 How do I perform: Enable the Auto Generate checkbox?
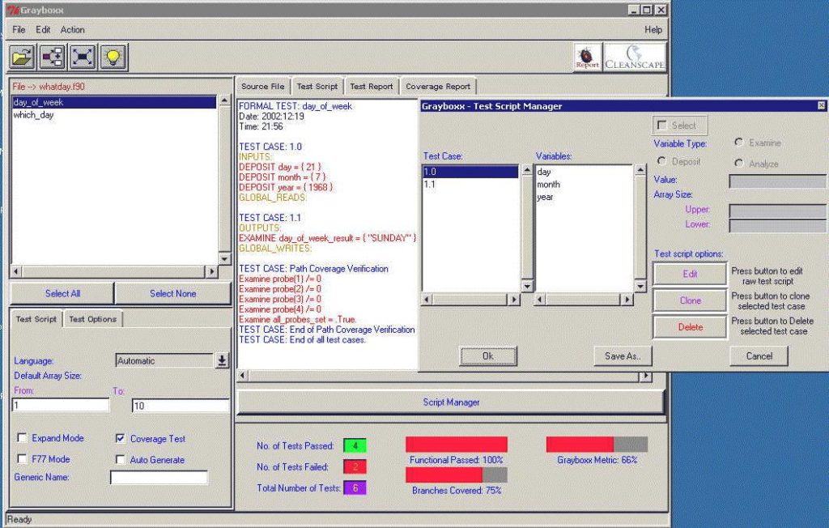[121, 460]
